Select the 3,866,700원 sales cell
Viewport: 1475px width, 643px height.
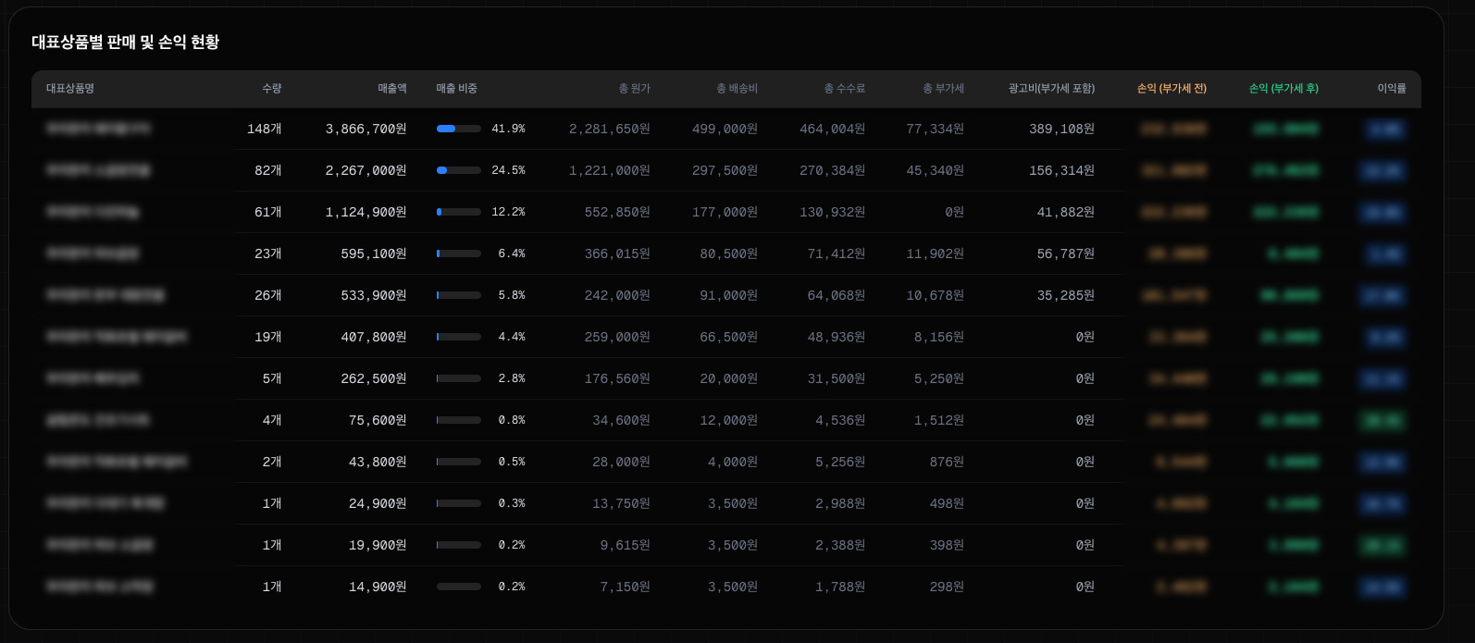tap(366, 129)
